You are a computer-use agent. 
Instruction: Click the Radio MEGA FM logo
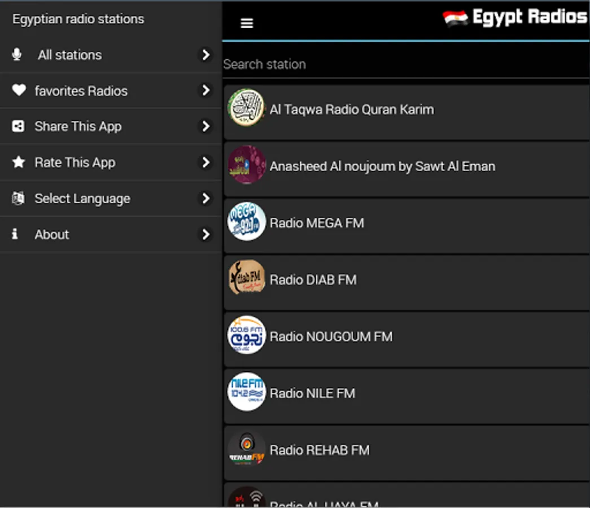pyautogui.click(x=247, y=222)
